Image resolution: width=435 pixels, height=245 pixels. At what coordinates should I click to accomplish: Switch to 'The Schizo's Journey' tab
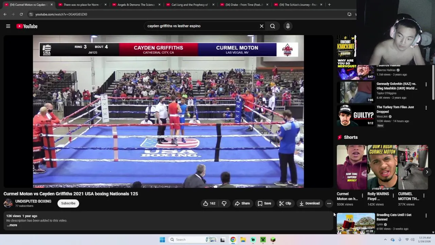click(297, 5)
